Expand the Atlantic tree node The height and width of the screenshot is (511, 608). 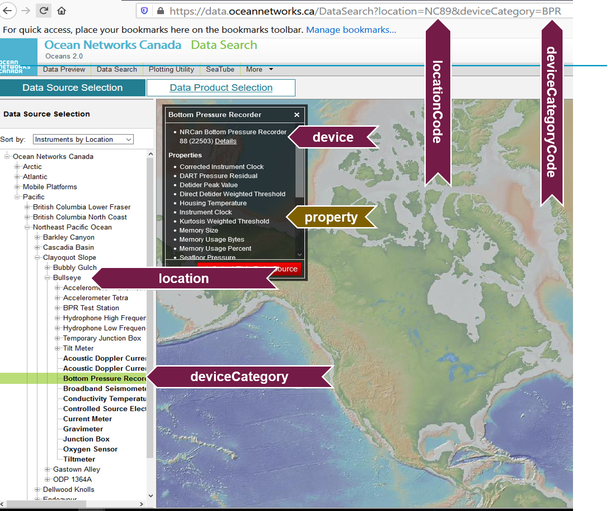pyautogui.click(x=17, y=177)
